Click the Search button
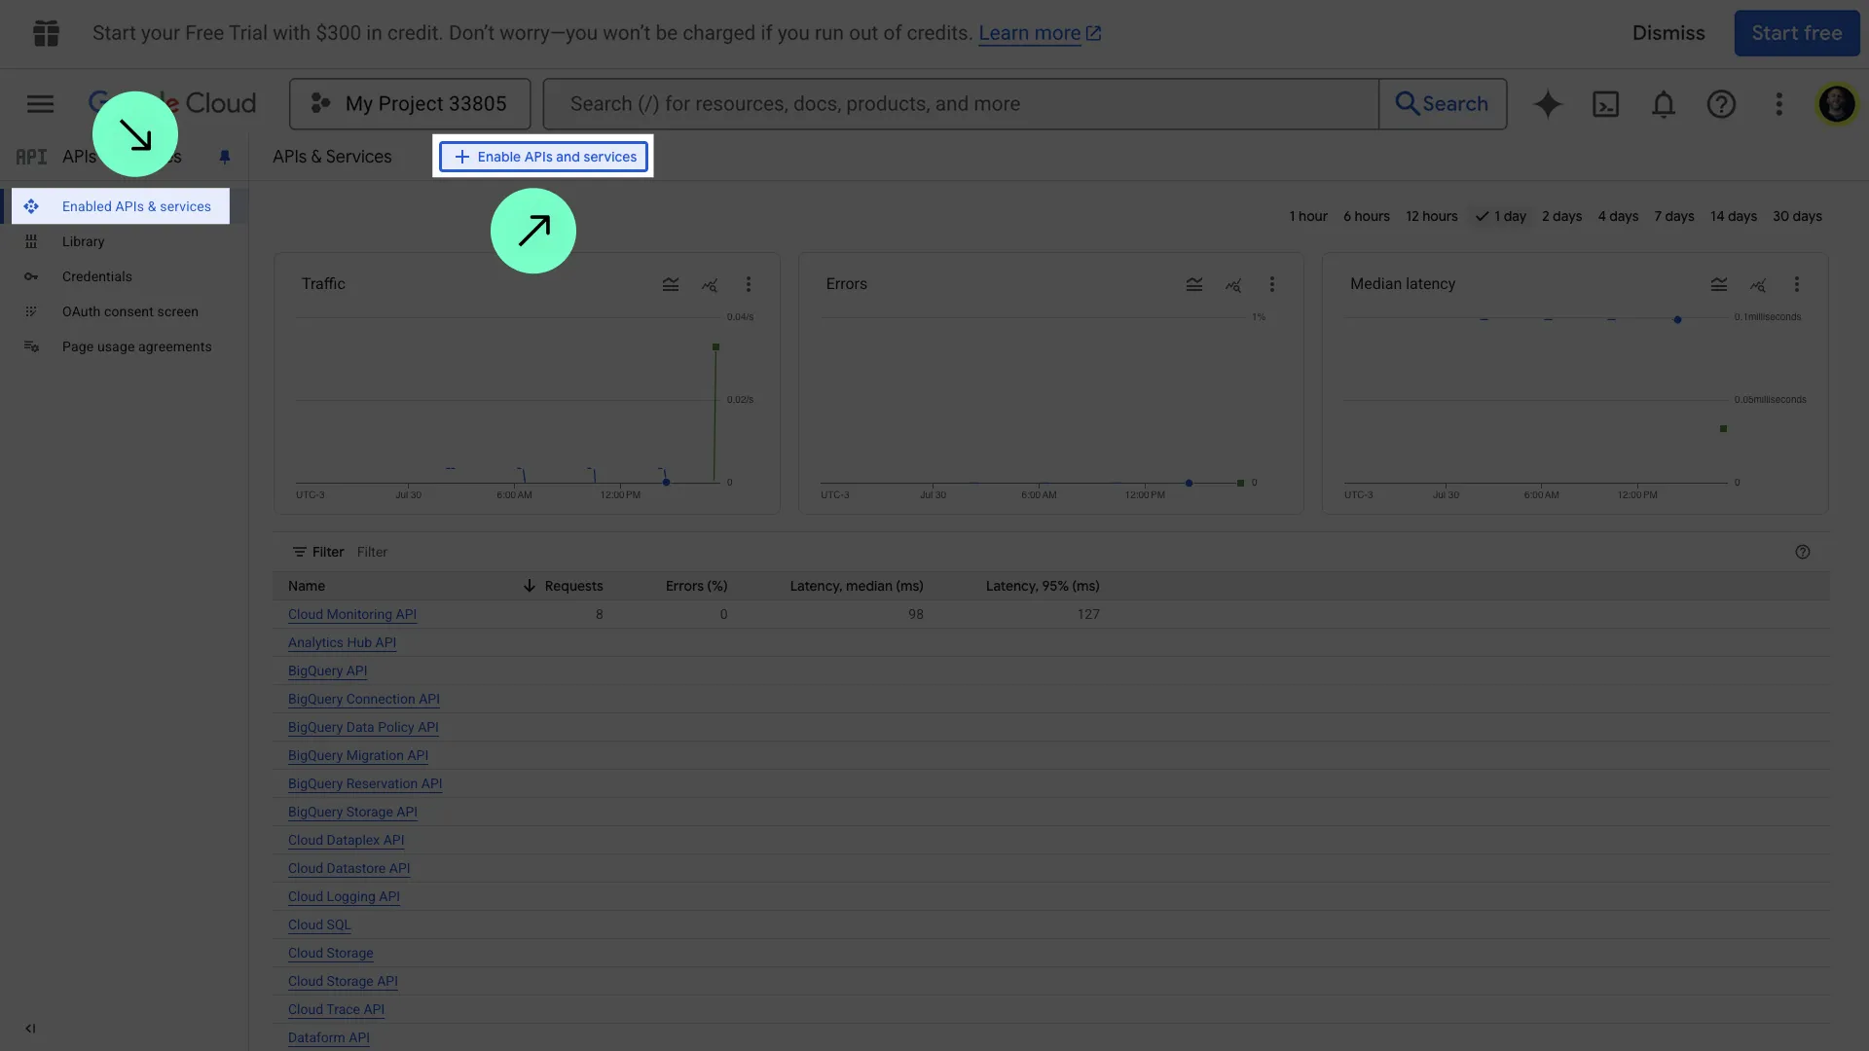Image resolution: width=1869 pixels, height=1051 pixels. pos(1442,104)
